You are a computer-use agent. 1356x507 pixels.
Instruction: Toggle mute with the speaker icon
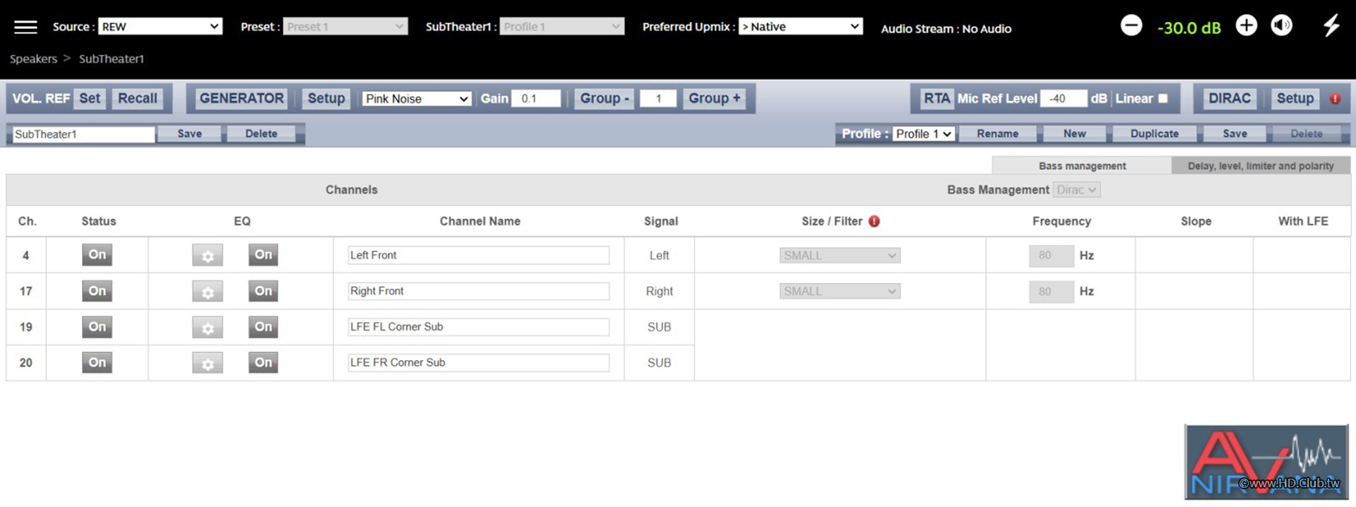1282,26
